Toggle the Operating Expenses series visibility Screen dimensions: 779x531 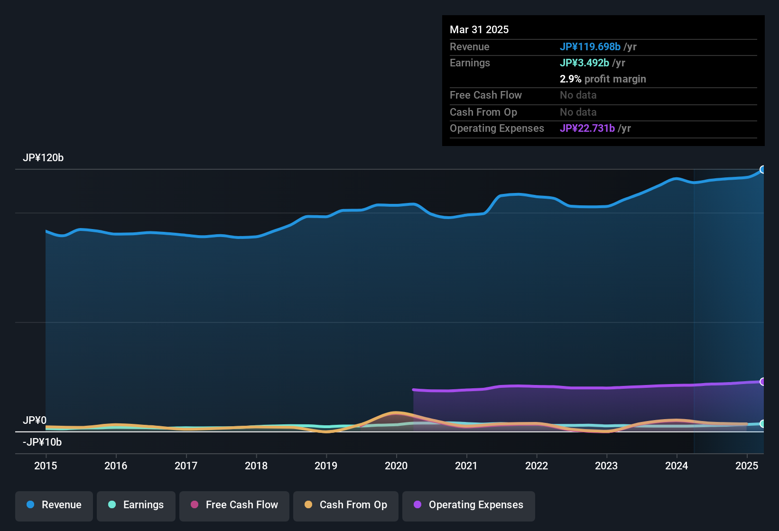(469, 505)
